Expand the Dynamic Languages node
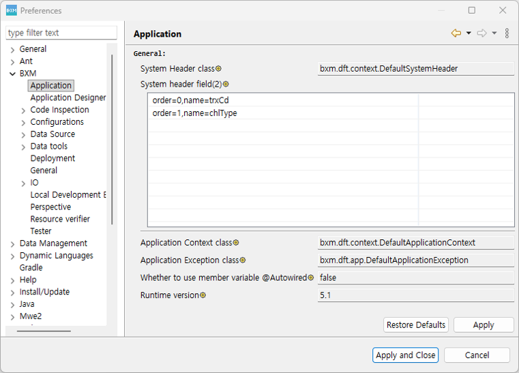This screenshot has height=373, width=519. coord(12,256)
